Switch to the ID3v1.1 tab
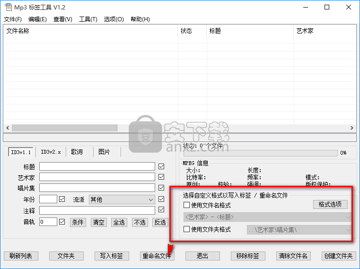Viewport: 360px width, 269px height. click(21, 152)
